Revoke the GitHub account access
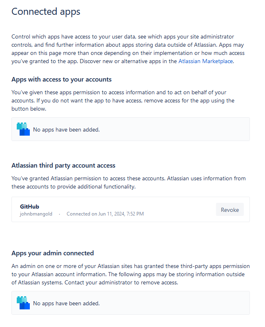Screen dimensions: 265x327 point(229,209)
